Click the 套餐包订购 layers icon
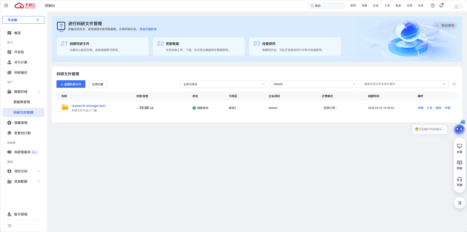 9,133
